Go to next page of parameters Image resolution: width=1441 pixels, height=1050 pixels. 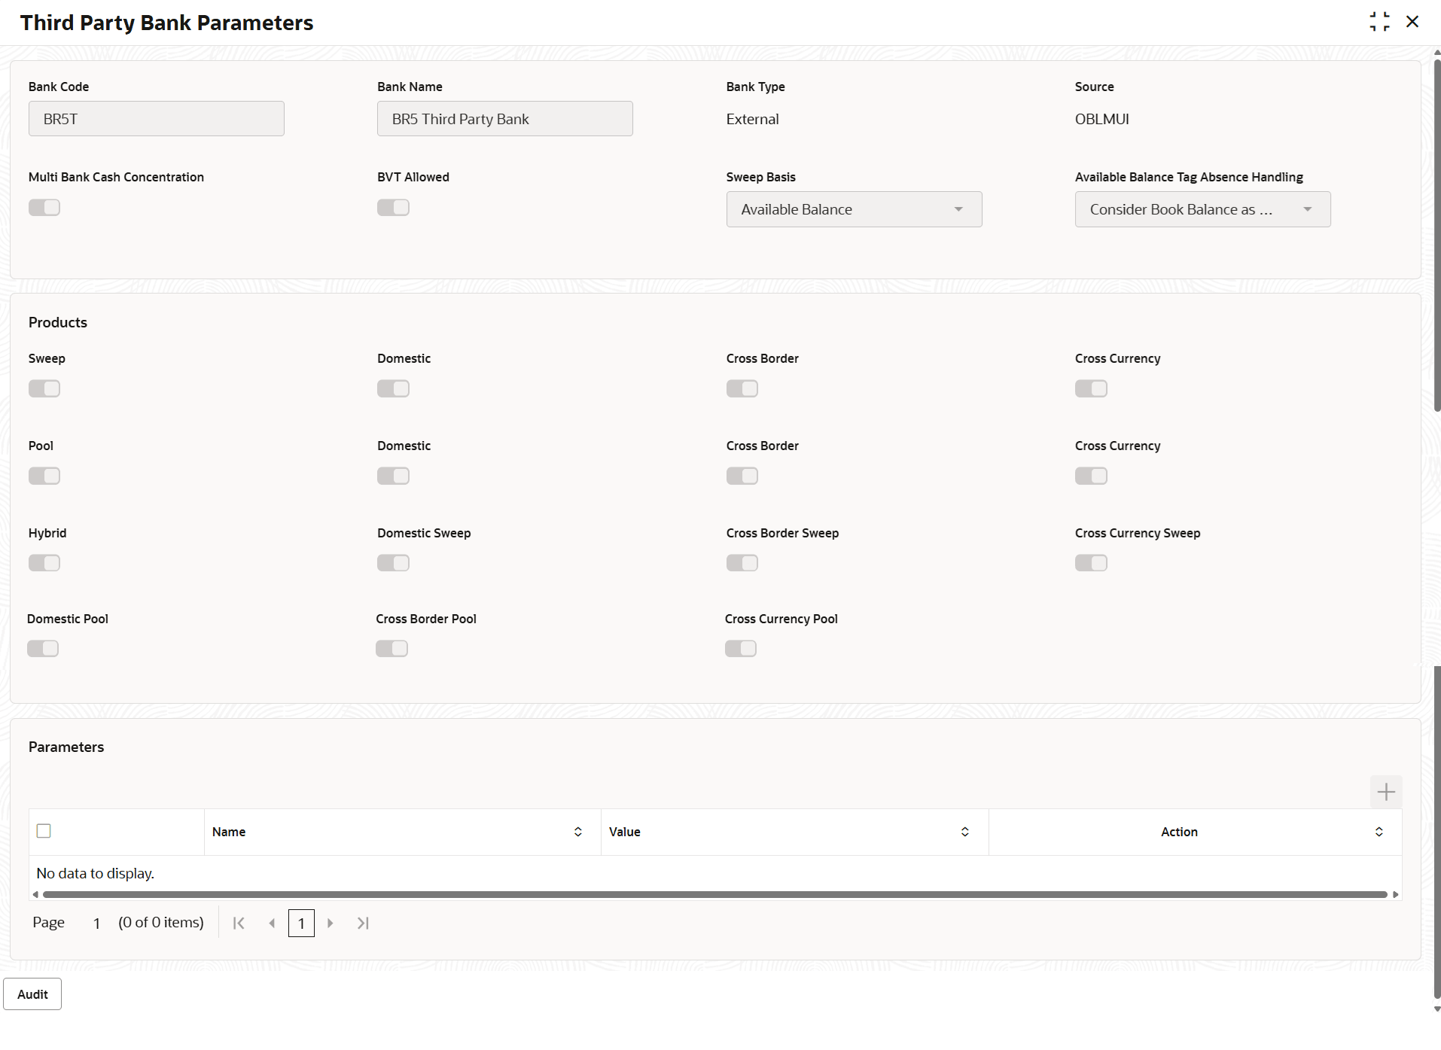click(330, 923)
